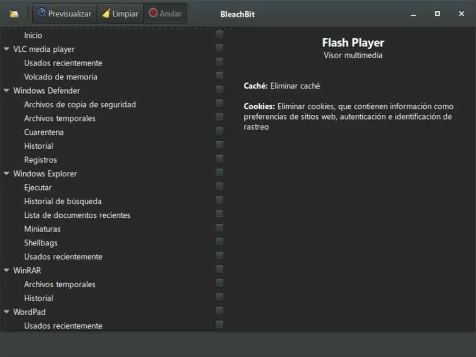The height and width of the screenshot is (357, 476).
Task: Select Usados recientemente under Windows Explorer
Action: click(63, 257)
